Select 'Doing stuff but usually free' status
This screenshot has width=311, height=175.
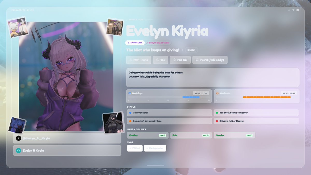tap(169, 121)
